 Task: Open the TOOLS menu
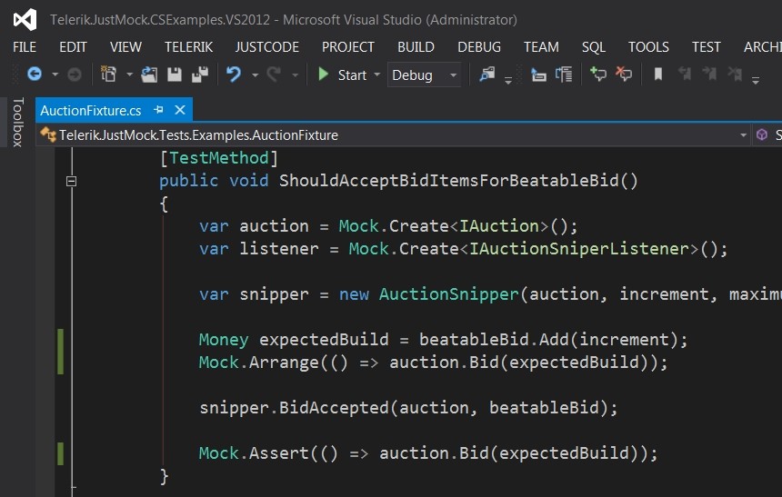648,47
